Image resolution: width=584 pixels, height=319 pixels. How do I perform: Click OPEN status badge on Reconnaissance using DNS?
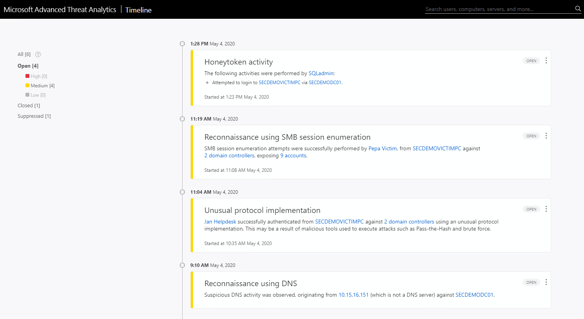(x=531, y=282)
